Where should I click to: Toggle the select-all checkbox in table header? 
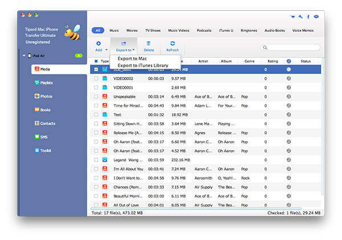click(96, 61)
